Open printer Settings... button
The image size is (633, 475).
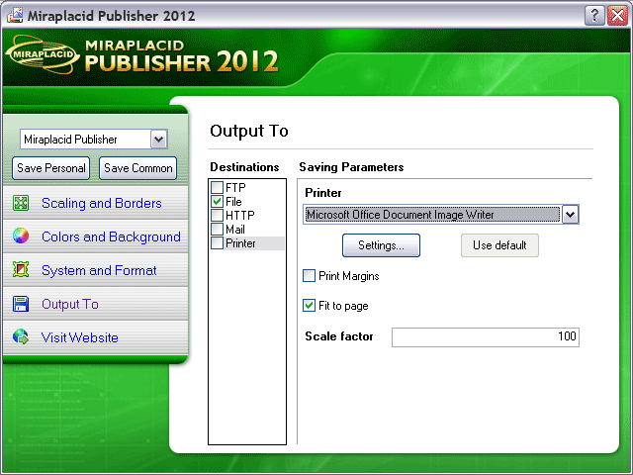(381, 245)
